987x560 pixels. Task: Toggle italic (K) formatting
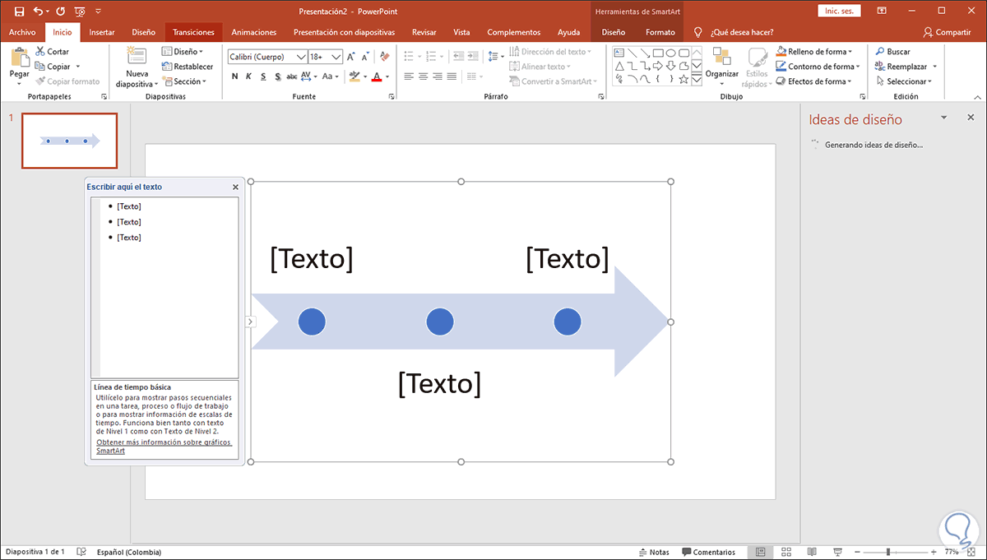coord(248,76)
